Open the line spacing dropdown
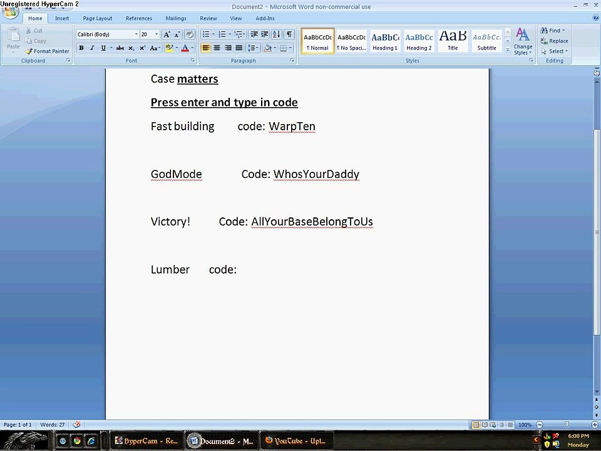 pos(252,48)
